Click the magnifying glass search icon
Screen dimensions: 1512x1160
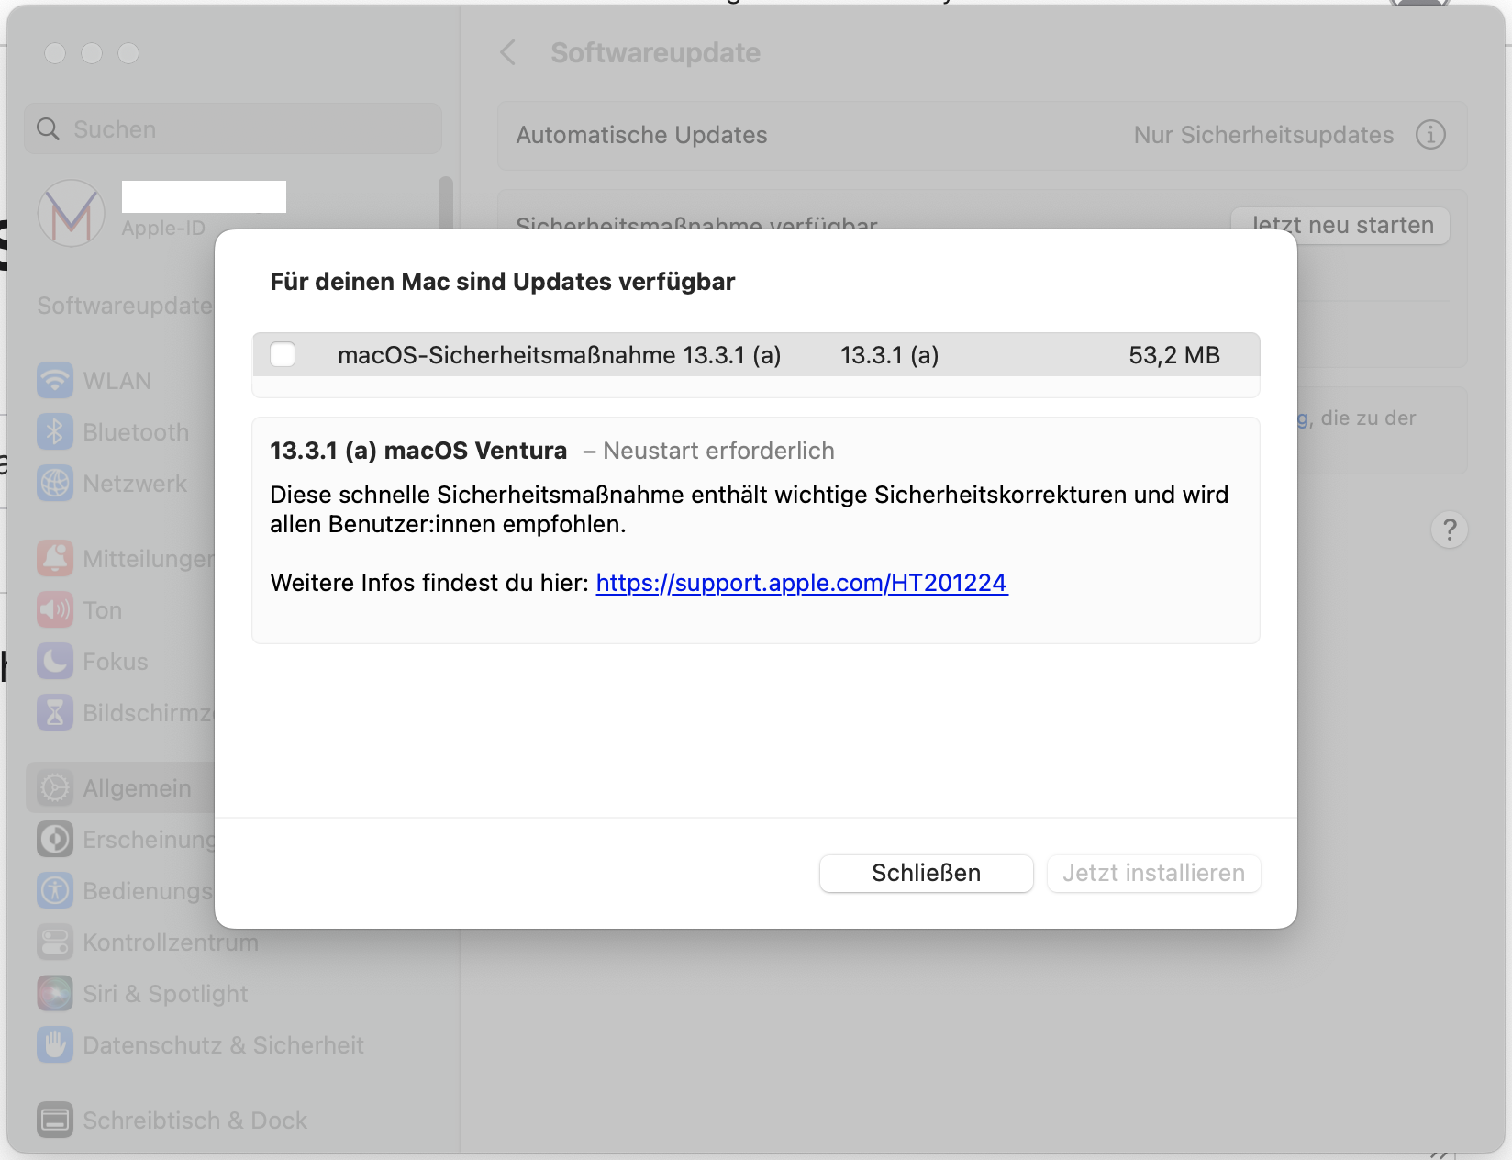click(x=48, y=128)
